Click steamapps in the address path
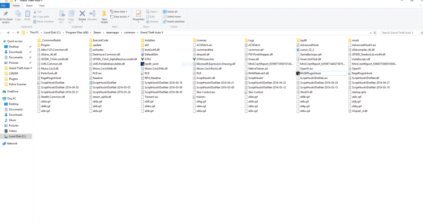Image resolution: width=423 pixels, height=222 pixels. coord(113,32)
